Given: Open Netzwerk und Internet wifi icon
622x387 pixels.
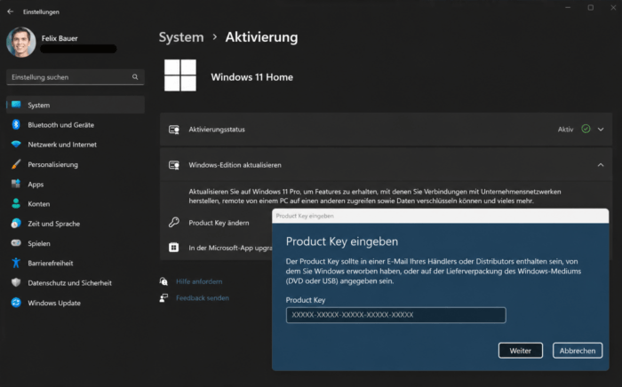Looking at the screenshot, I should coord(16,144).
